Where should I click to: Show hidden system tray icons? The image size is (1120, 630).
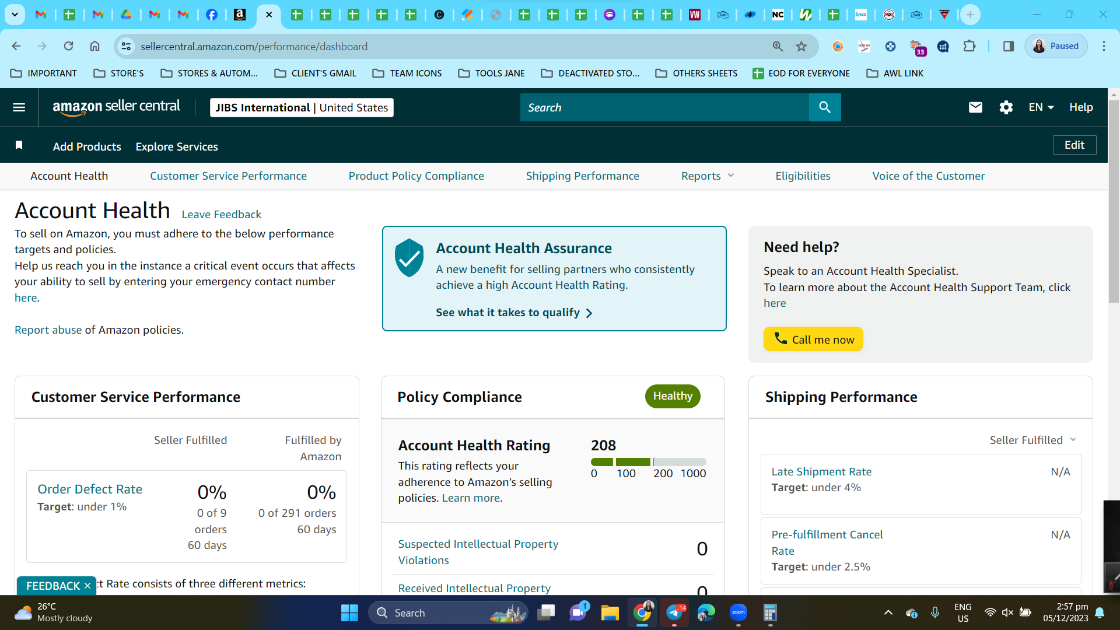coord(888,612)
